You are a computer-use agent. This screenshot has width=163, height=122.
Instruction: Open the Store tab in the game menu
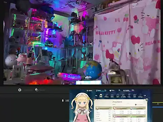(x=112, y=96)
